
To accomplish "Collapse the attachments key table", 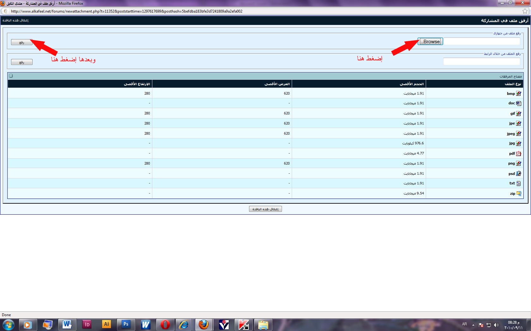I will [x=11, y=76].
